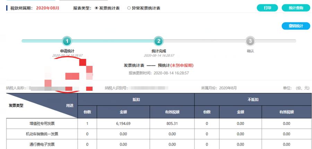Click the 打印 button
The width and height of the screenshot is (312, 149).
coord(267,8)
